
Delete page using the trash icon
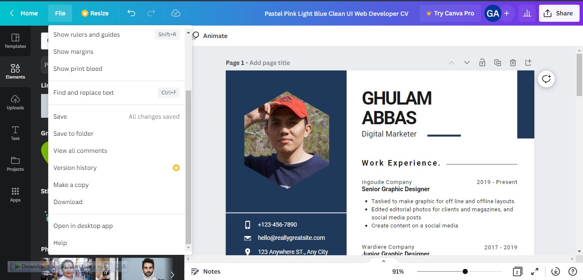(513, 63)
